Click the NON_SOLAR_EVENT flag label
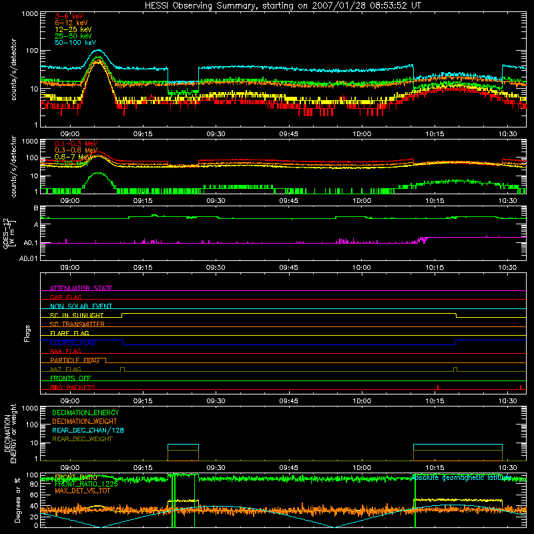534x534 pixels. (81, 306)
